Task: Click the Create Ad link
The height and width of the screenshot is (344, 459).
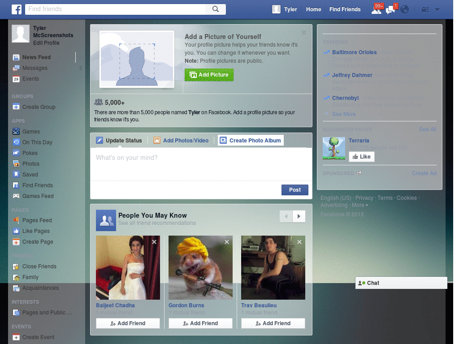Action: (x=424, y=173)
